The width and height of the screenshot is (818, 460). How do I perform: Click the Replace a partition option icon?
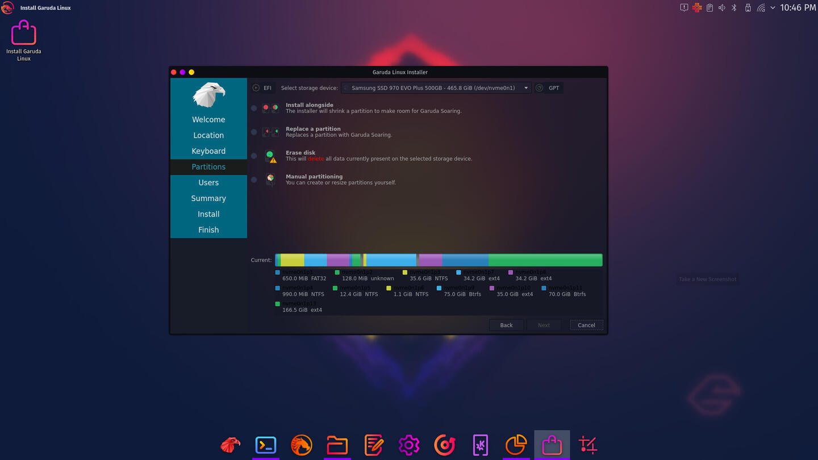[x=270, y=132]
